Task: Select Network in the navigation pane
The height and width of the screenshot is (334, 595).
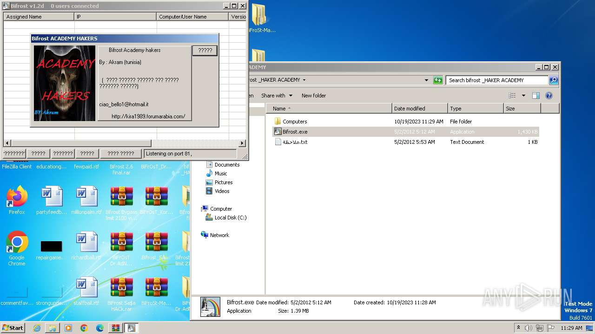Action: [219, 235]
